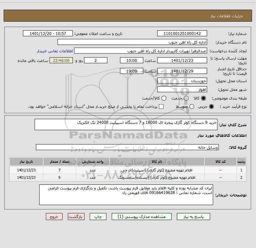The height and width of the screenshot is (248, 256).
Task: Open the اطلاعات تماس خریدار link
Action: 55,51
